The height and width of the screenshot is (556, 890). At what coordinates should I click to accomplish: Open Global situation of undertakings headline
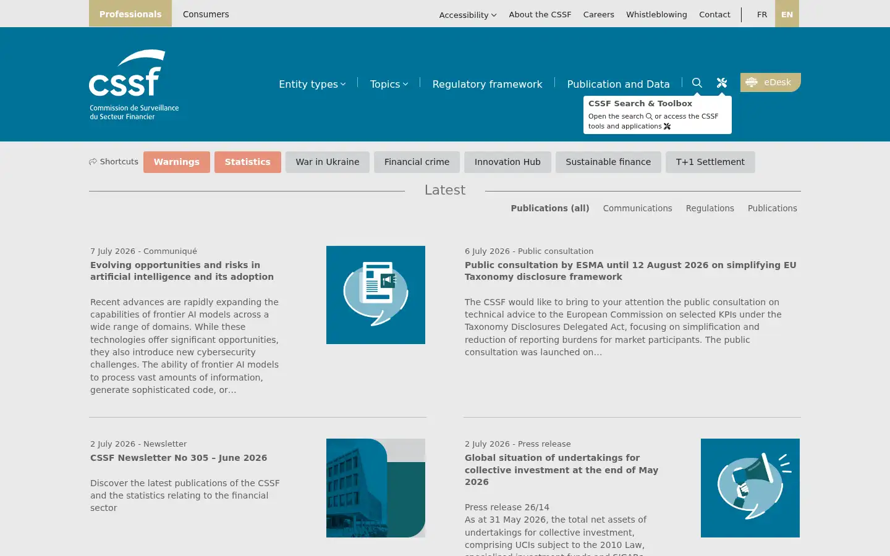[561, 470]
